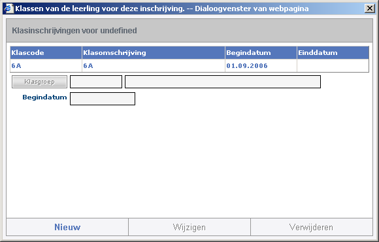Click the Klasinschrijvingen voor undefined heading
Image resolution: width=379 pixels, height=242 pixels.
[x=74, y=31]
